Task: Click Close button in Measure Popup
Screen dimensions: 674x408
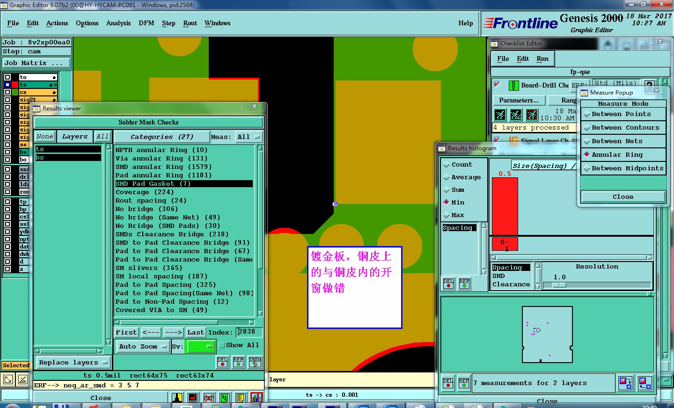Action: coord(623,197)
